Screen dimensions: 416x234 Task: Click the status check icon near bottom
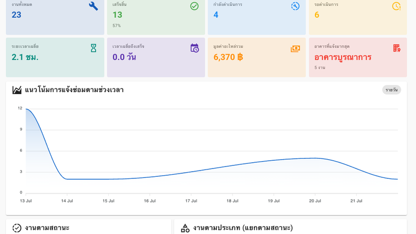[x=17, y=228]
